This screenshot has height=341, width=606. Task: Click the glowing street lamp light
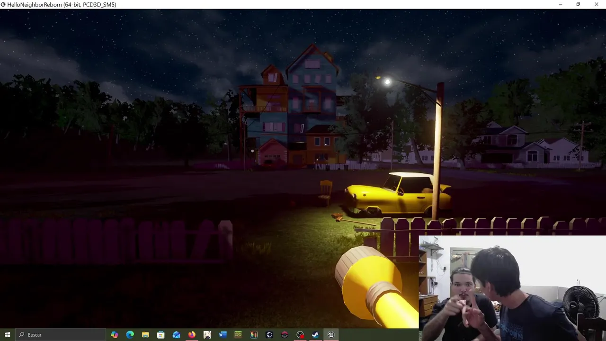[387, 81]
